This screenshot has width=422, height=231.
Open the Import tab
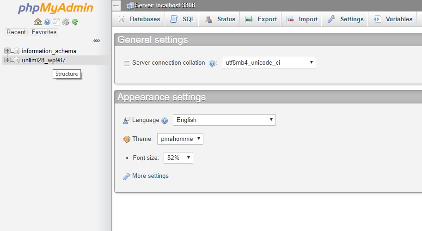(x=302, y=19)
